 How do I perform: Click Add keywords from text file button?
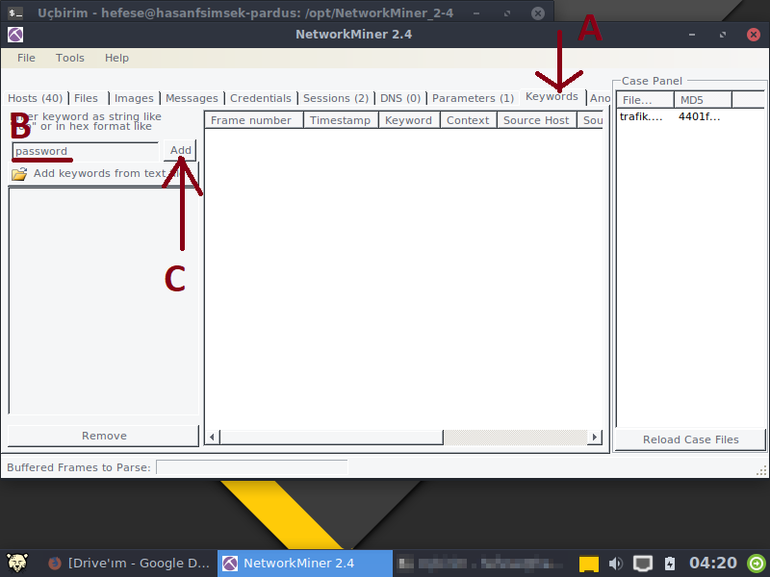(x=104, y=174)
